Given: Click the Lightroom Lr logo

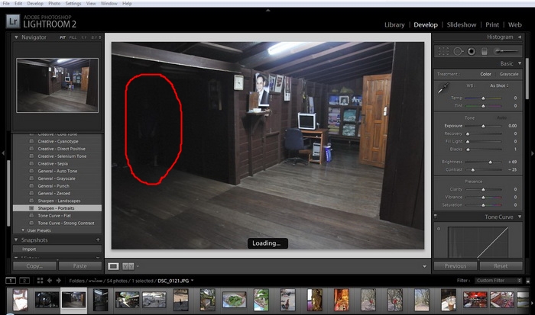Looking at the screenshot, I should point(13,21).
